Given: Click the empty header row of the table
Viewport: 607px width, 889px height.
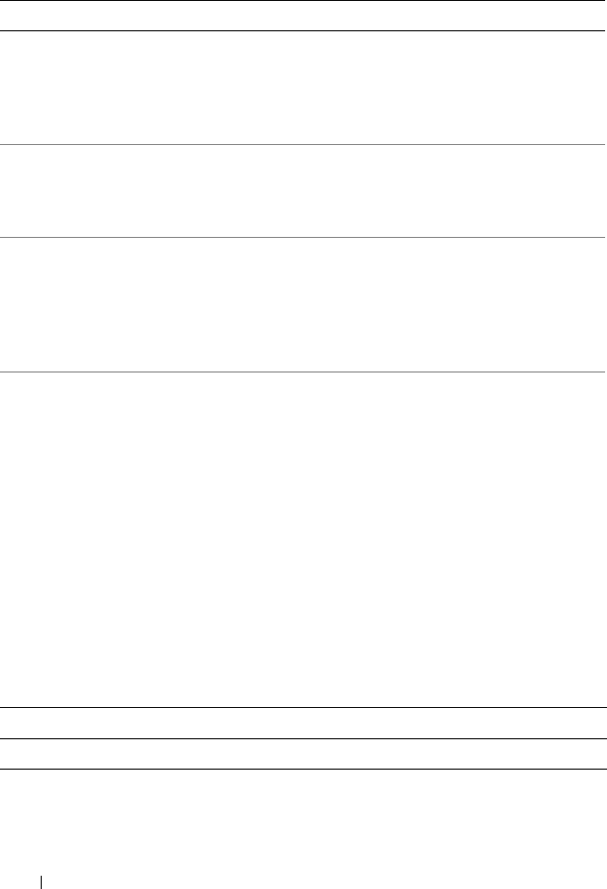Looking at the screenshot, I should coord(303,16).
